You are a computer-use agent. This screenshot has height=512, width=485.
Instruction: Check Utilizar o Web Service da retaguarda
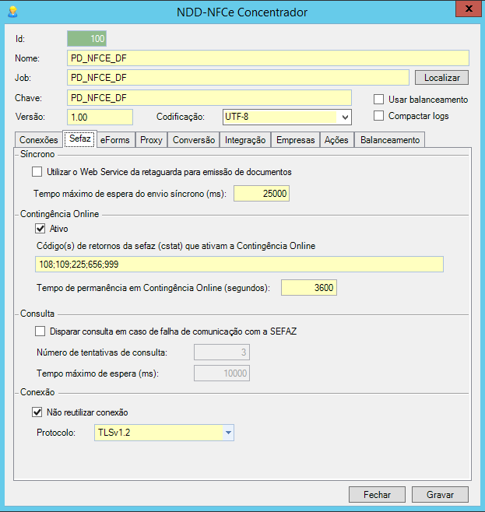(37, 172)
